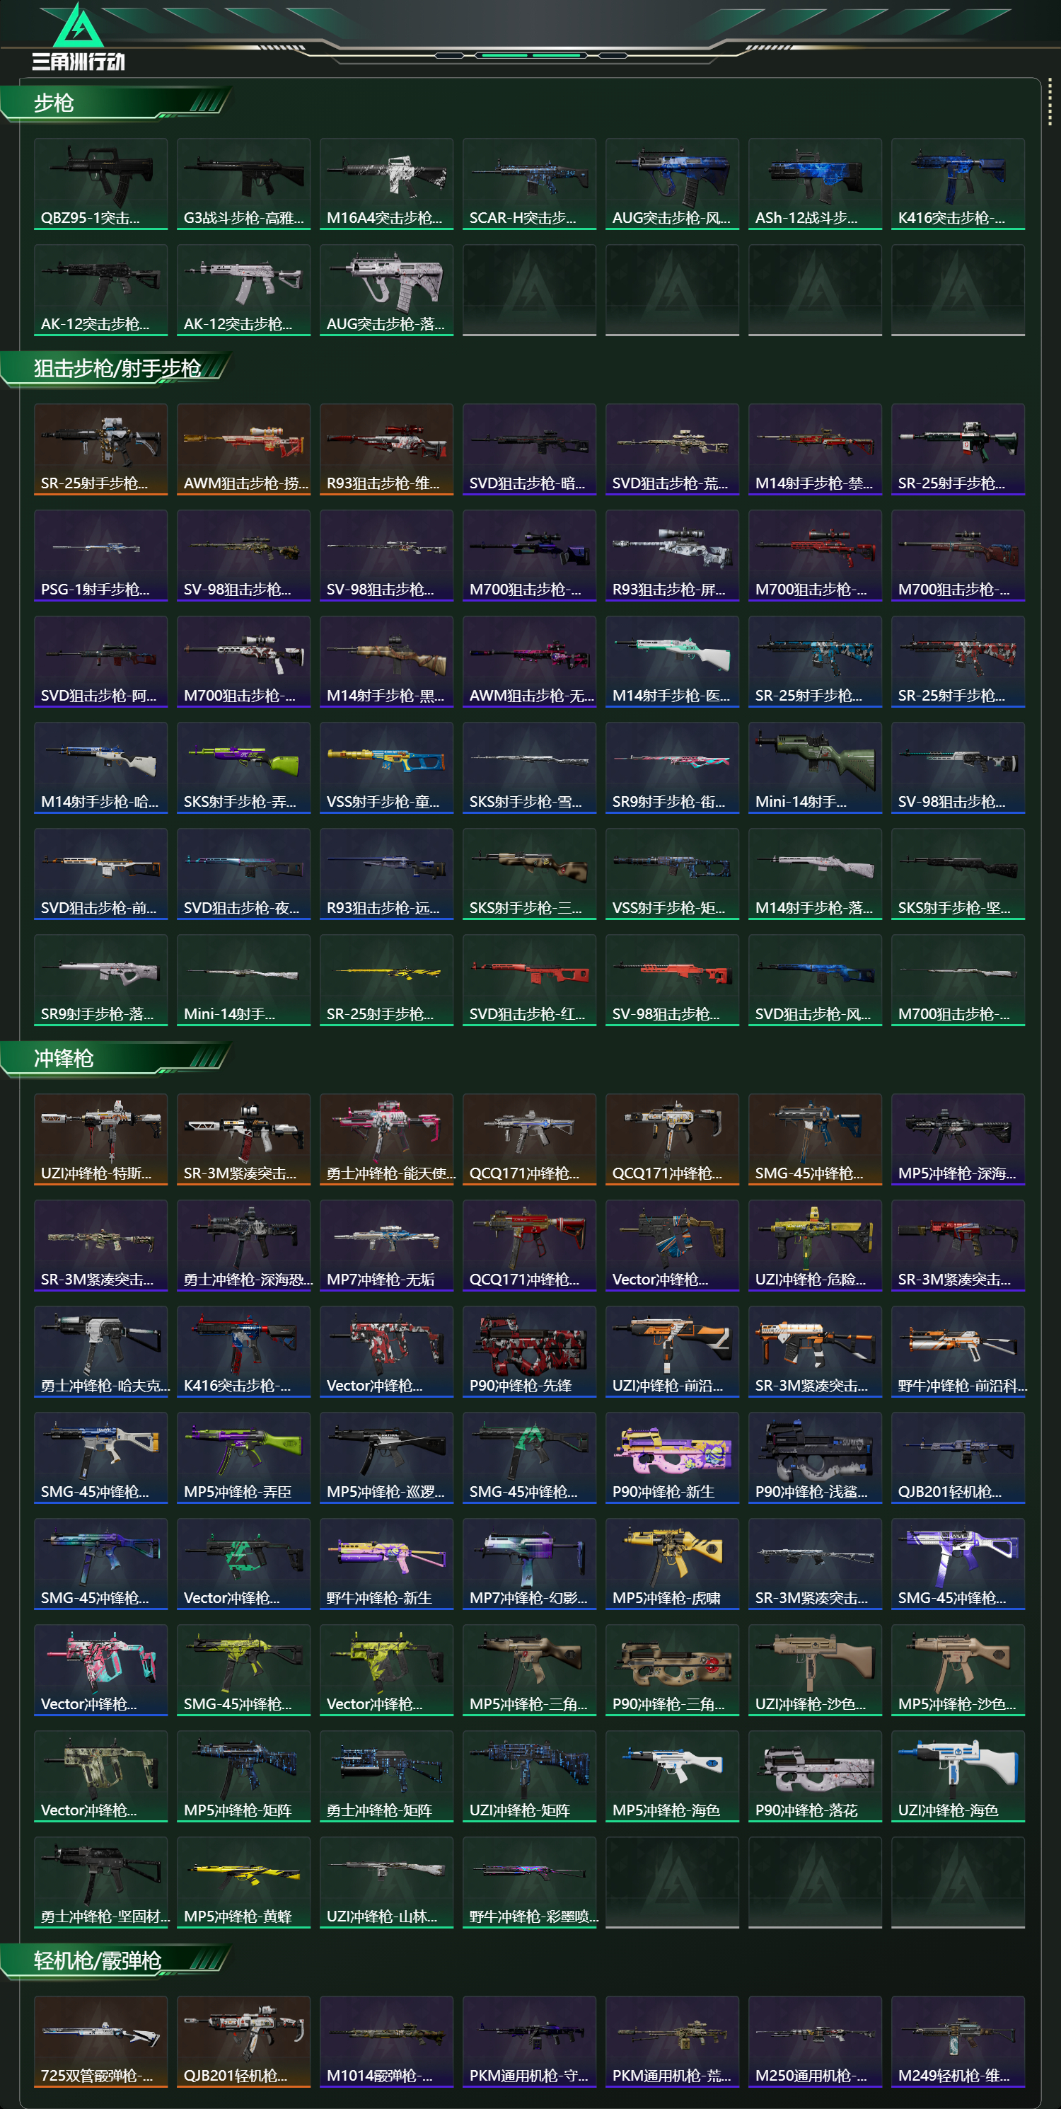Viewport: 1061px width, 2109px height.
Task: Select the MP7冲锋枪-无垢 skin
Action: point(386,1244)
